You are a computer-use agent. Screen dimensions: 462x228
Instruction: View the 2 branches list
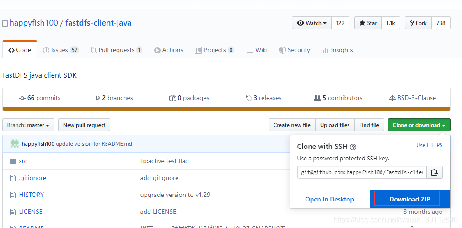[114, 98]
